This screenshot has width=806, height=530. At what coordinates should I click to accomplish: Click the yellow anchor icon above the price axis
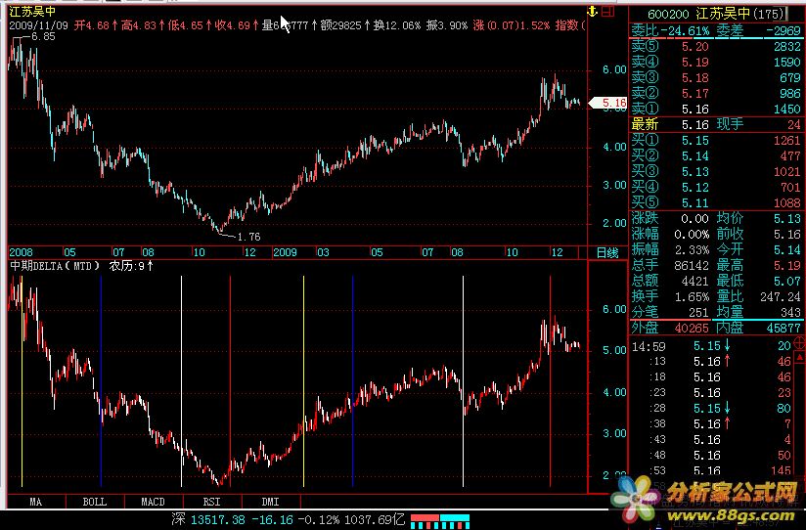[592, 12]
